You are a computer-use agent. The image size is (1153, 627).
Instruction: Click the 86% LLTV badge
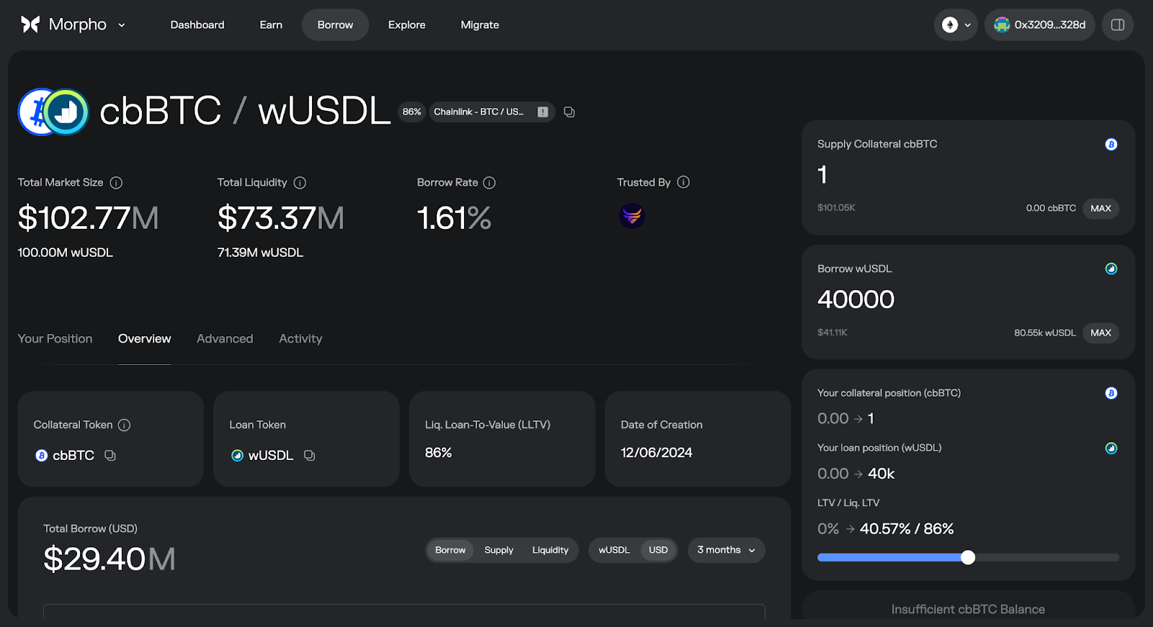pyautogui.click(x=411, y=112)
